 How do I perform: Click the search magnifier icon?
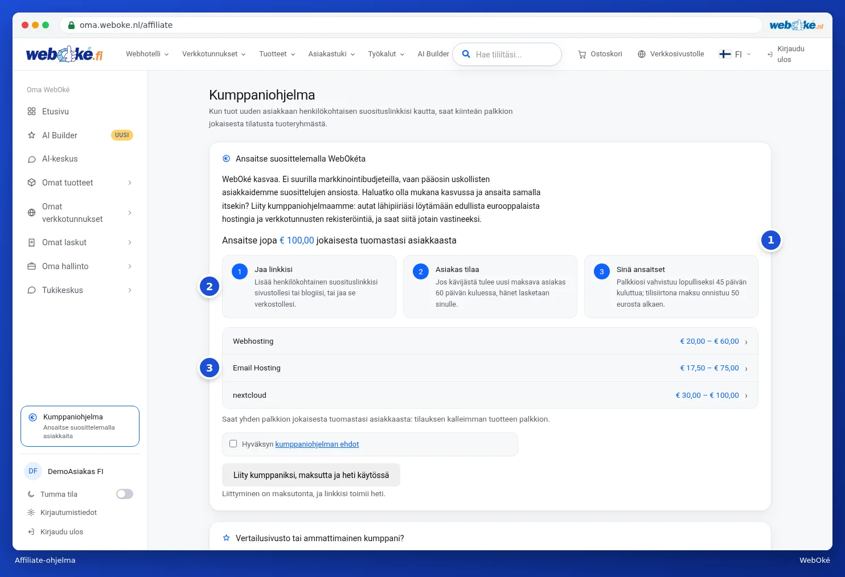point(466,54)
